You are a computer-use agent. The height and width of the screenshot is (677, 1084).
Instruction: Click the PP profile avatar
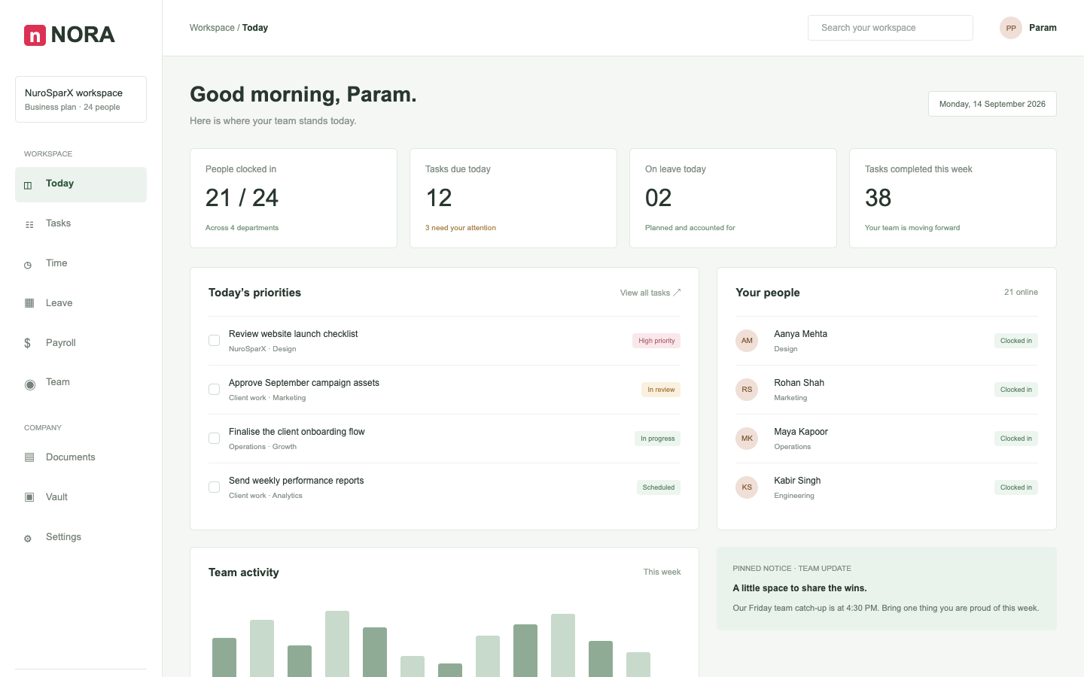[1011, 28]
